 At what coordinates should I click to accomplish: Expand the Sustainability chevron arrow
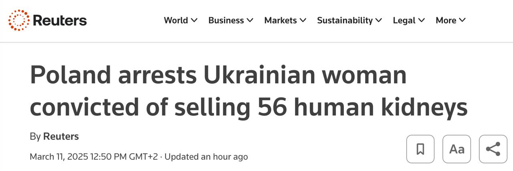point(379,20)
